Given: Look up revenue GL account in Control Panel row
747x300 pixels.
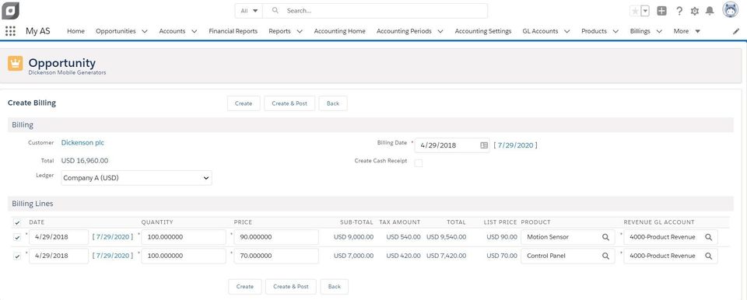Looking at the screenshot, I should [708, 256].
